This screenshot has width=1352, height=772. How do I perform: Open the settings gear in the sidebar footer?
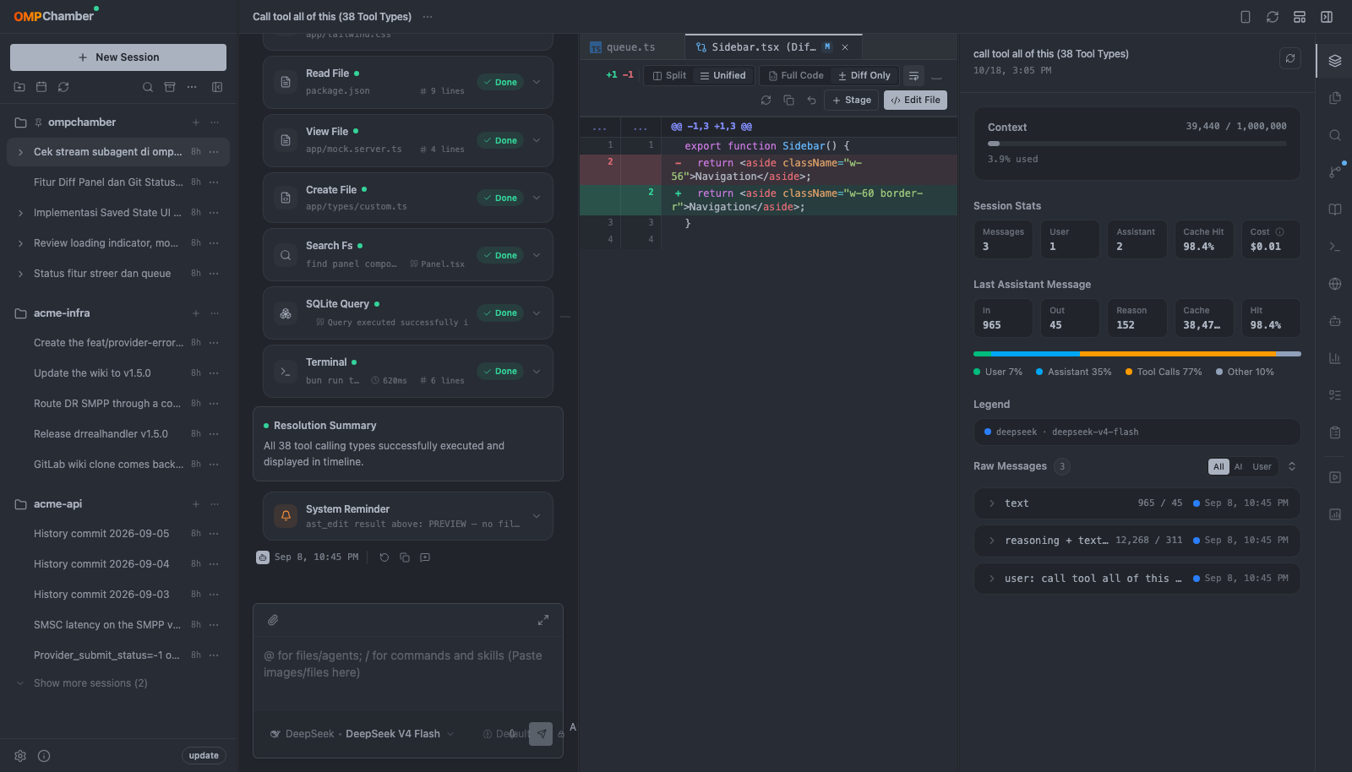20,756
